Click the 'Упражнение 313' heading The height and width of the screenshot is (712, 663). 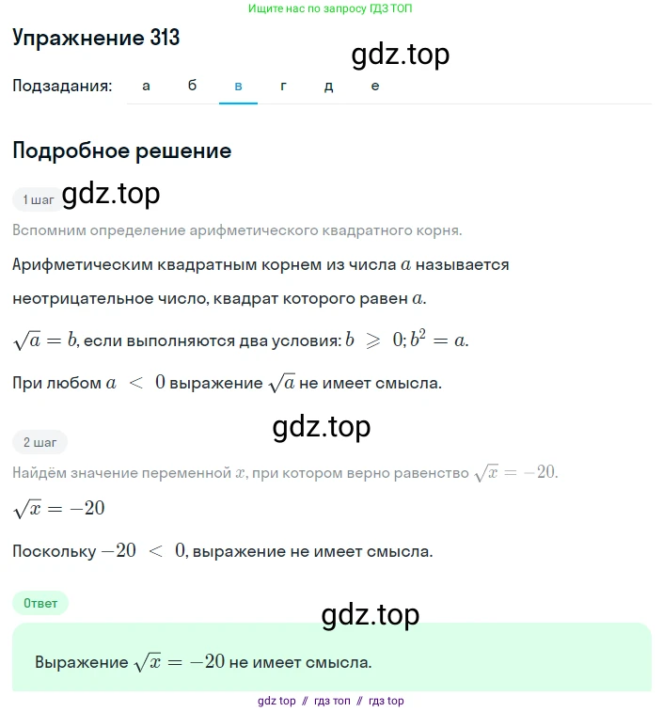coord(96,38)
